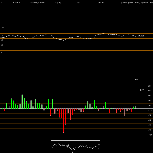This screenshot has width=153, height=153.
Task: Click the 70 level label on RSI axis
Action: 2,35
